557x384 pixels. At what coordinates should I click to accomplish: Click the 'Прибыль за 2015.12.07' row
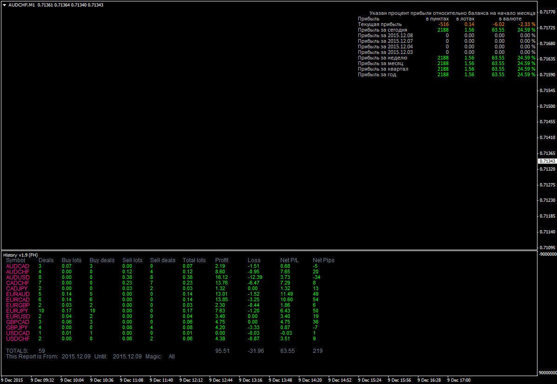tap(446, 41)
